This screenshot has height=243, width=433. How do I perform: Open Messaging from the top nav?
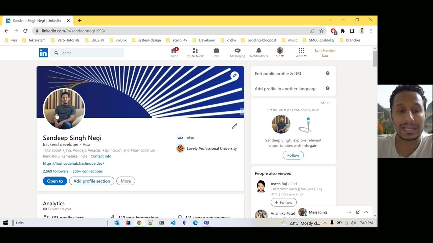[x=237, y=53]
